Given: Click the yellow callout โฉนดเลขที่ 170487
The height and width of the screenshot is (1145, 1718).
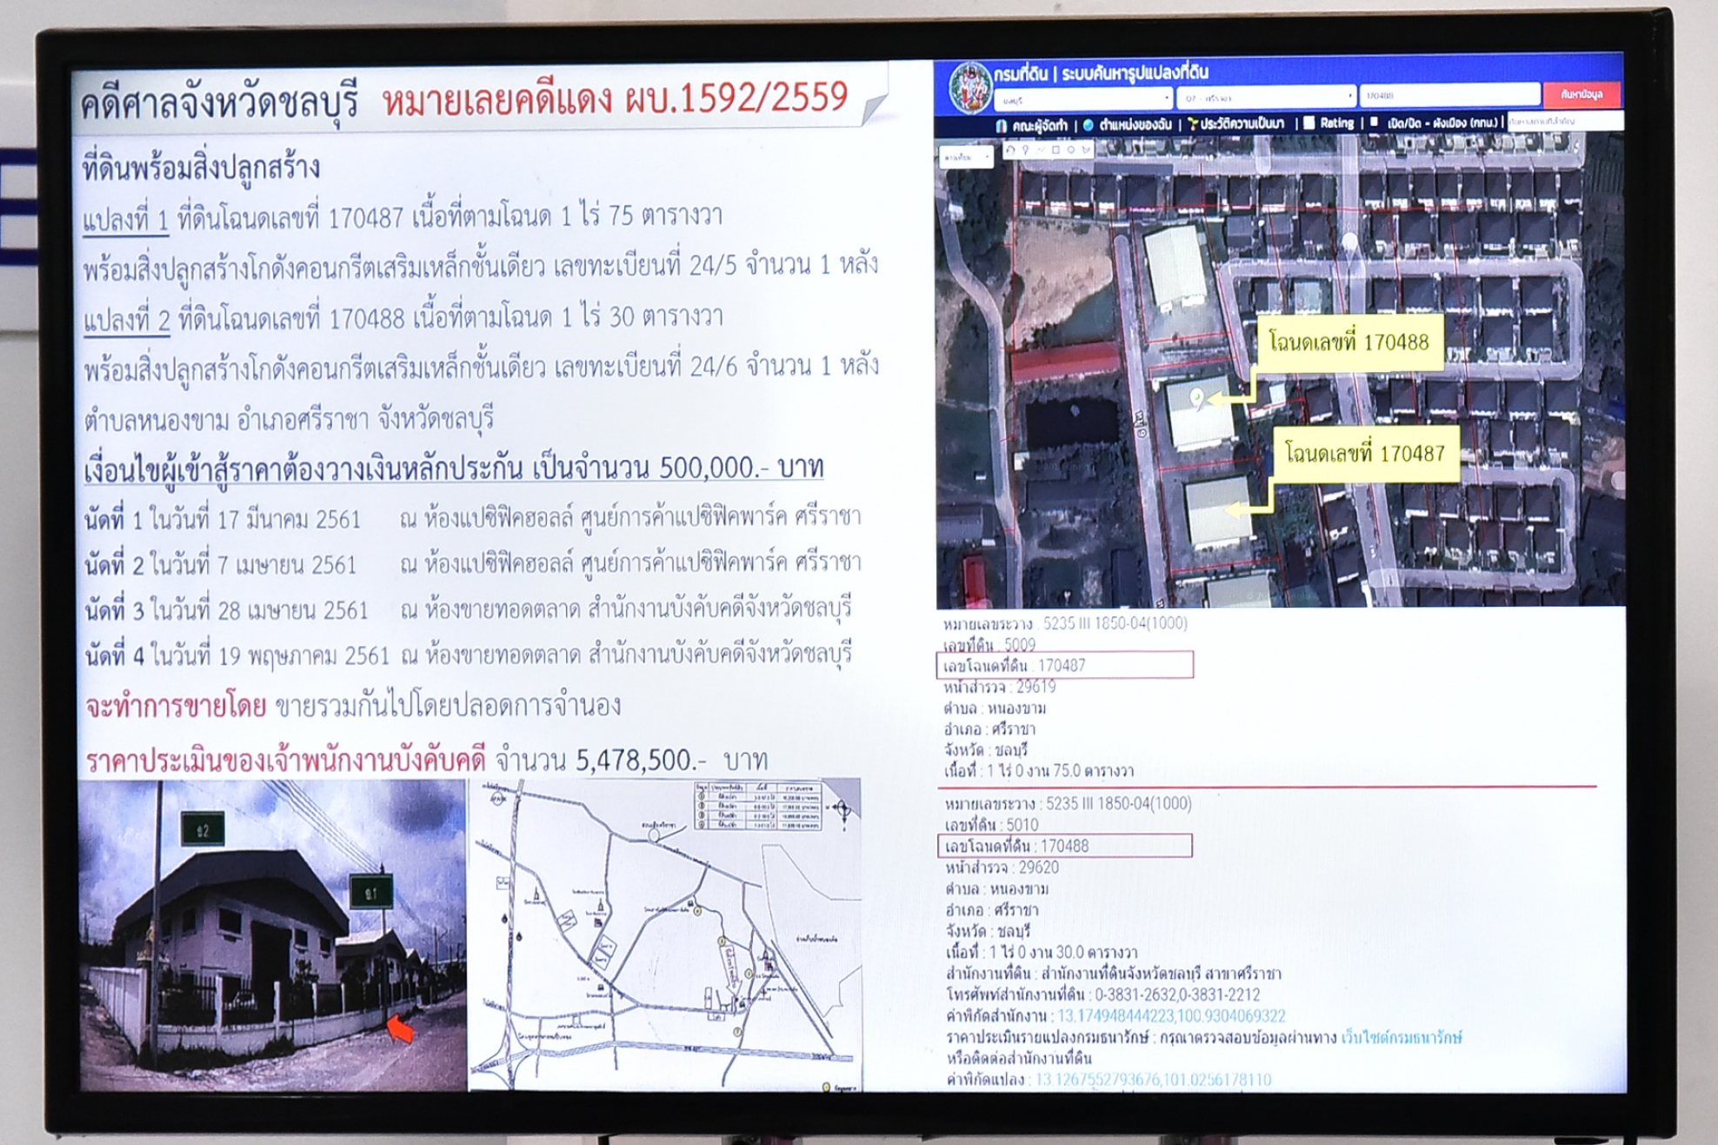Looking at the screenshot, I should tap(1365, 453).
